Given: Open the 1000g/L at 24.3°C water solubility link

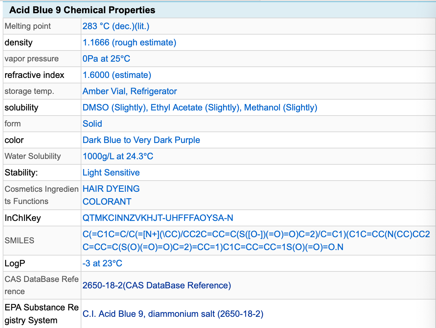Looking at the screenshot, I should (118, 156).
